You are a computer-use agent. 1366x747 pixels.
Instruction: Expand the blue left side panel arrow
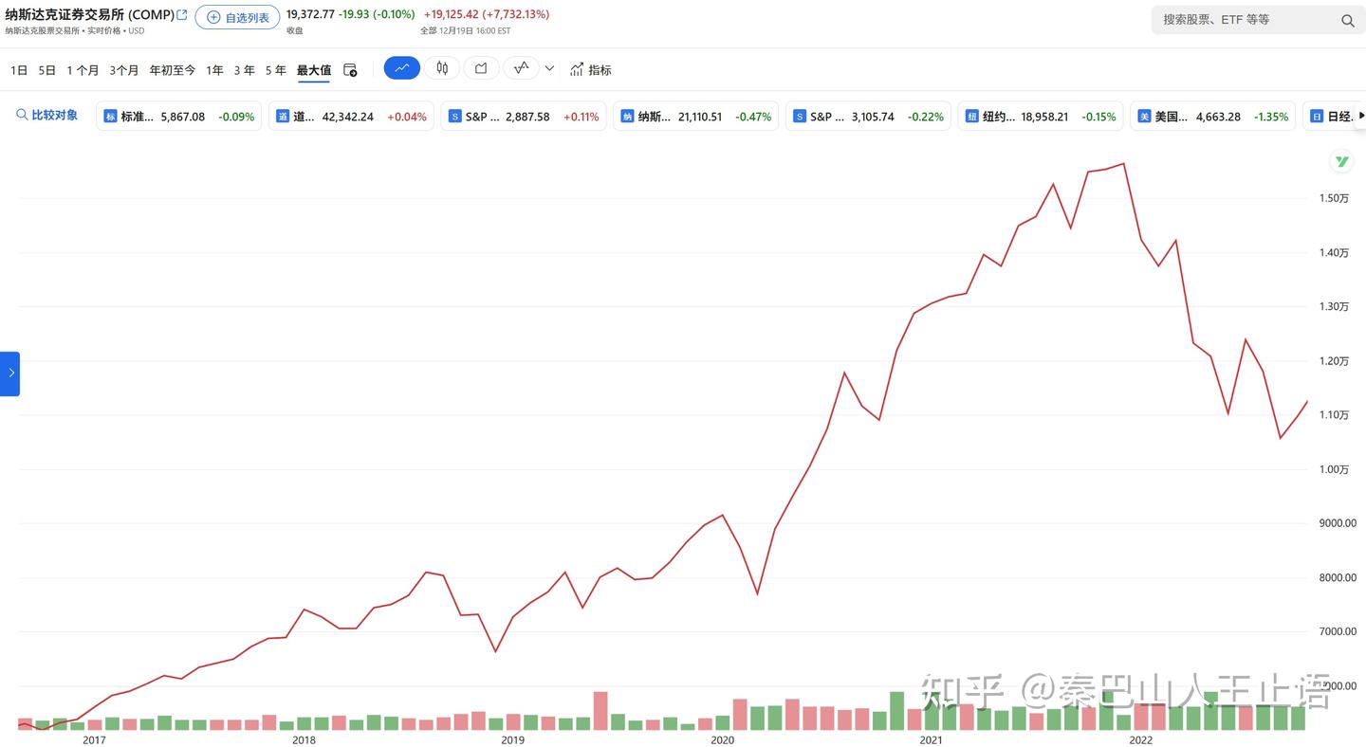[10, 373]
